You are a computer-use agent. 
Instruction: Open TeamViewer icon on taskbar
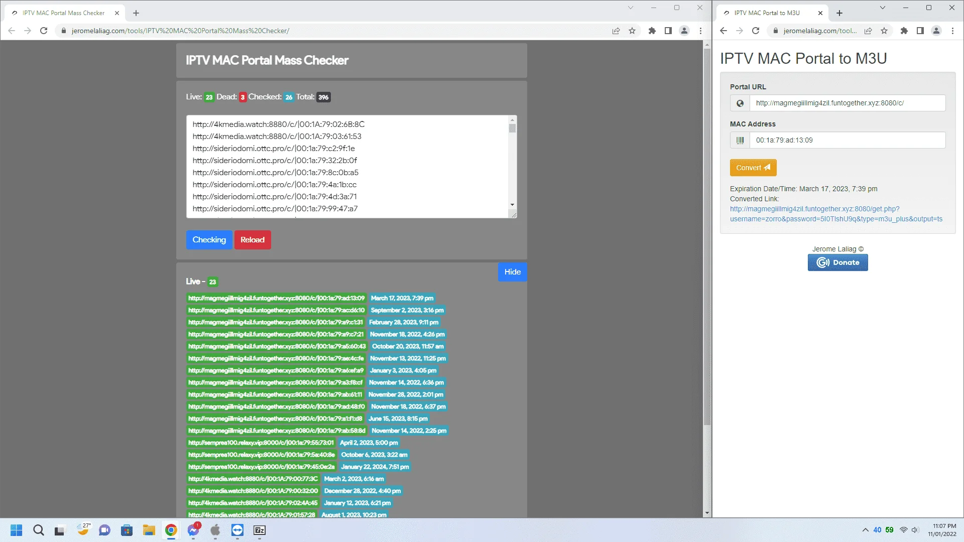pyautogui.click(x=237, y=530)
